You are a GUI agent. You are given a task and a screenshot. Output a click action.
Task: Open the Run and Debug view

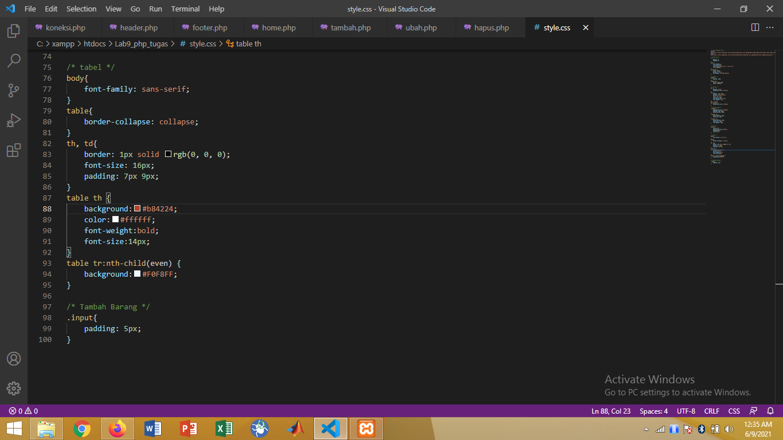click(x=14, y=120)
